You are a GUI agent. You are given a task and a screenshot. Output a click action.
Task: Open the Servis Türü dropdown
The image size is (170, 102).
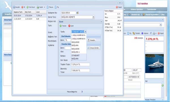93,17
